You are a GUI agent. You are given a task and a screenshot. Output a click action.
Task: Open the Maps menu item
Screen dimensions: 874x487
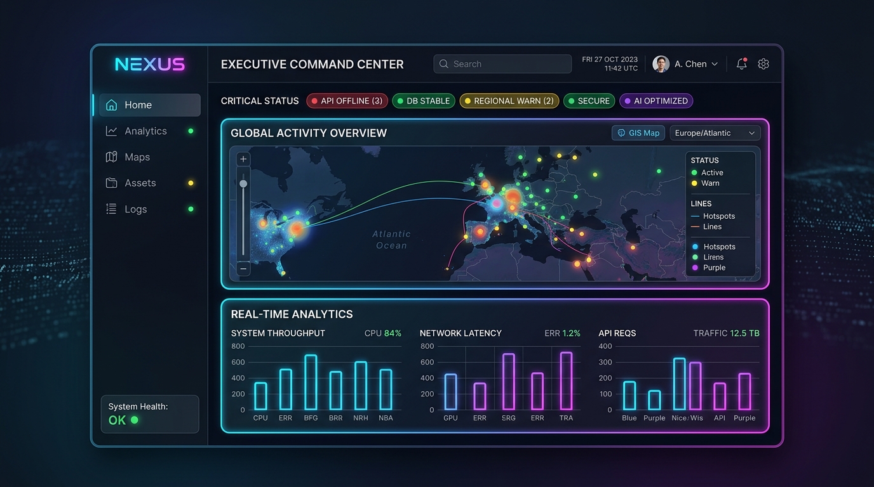(x=150, y=157)
